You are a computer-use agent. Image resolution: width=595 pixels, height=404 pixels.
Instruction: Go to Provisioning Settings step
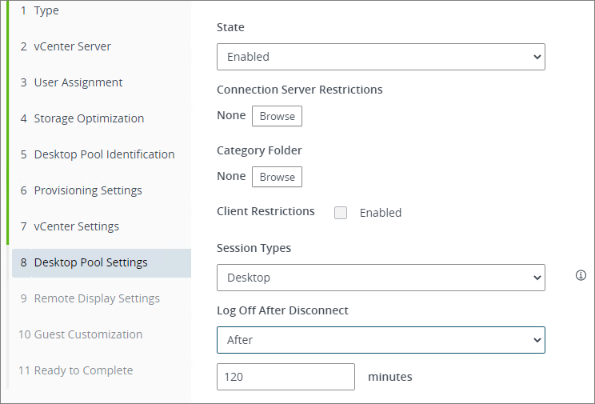click(87, 190)
